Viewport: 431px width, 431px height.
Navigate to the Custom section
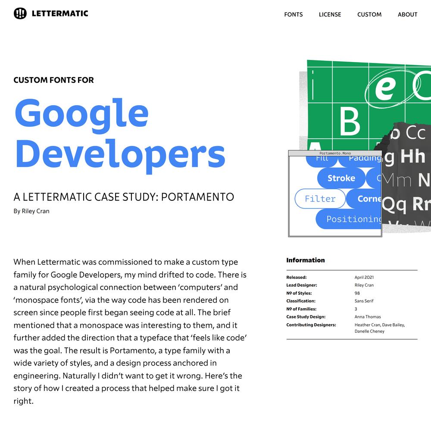click(369, 15)
